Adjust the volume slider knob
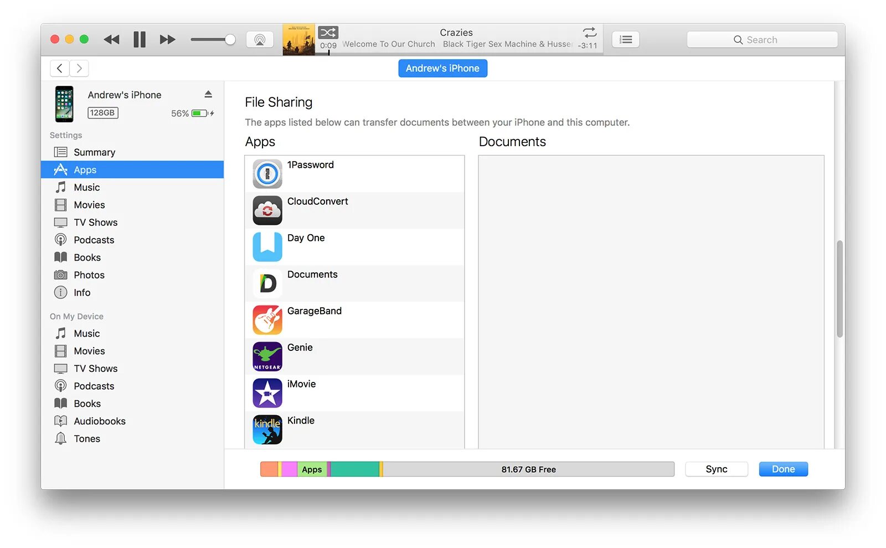 230,39
